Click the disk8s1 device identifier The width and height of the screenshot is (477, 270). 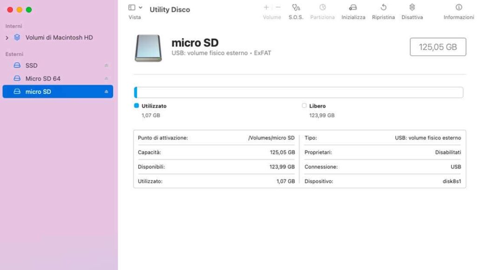click(452, 181)
